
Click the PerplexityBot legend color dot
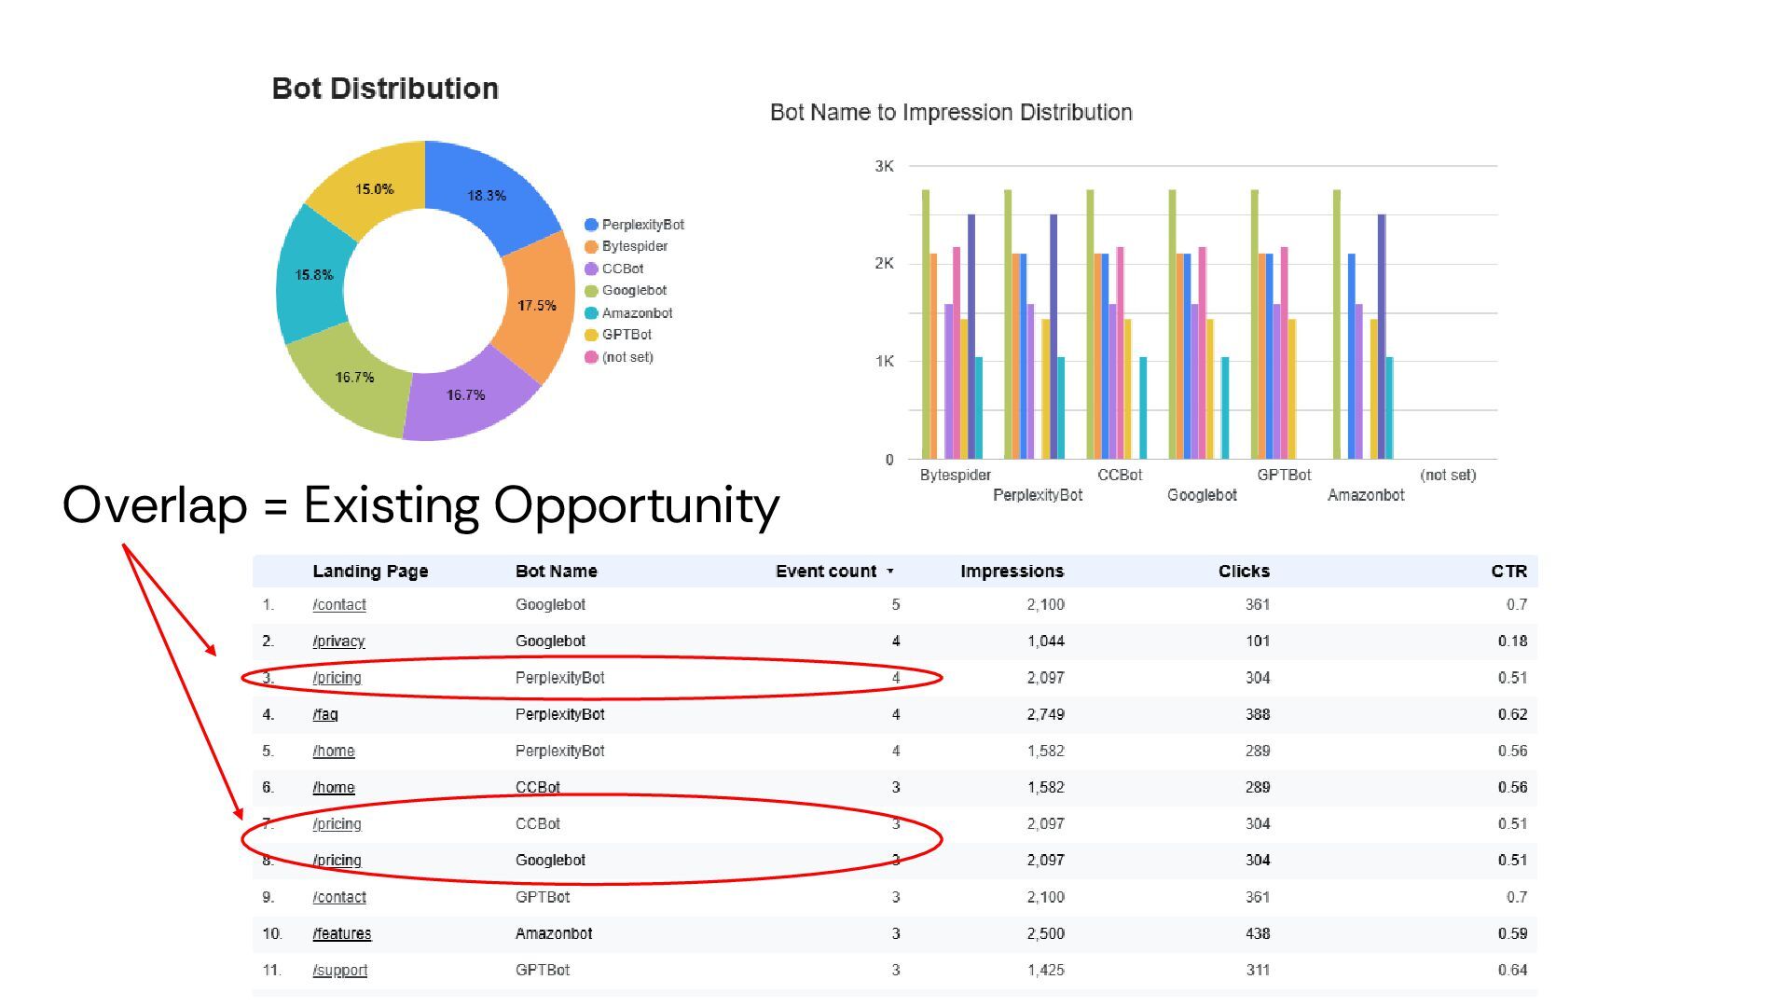590,225
